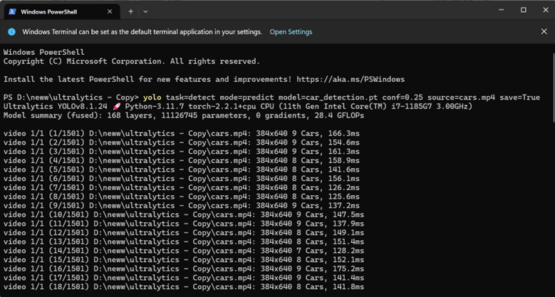Close the Windows Terminal window
Image resolution: width=555 pixels, height=297 pixels.
point(546,10)
